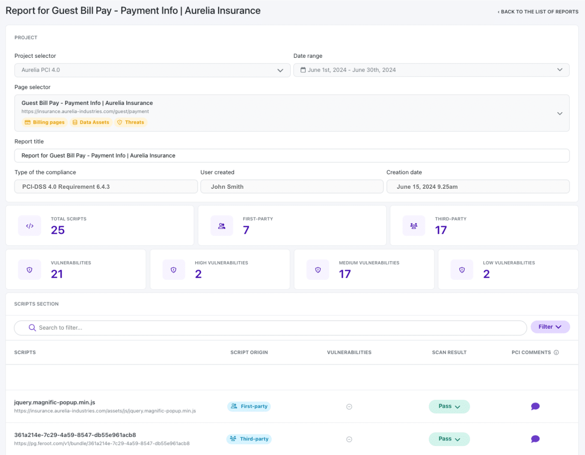Click the jquery.magnific-popup.min.js script name
This screenshot has width=585, height=455.
click(55, 402)
